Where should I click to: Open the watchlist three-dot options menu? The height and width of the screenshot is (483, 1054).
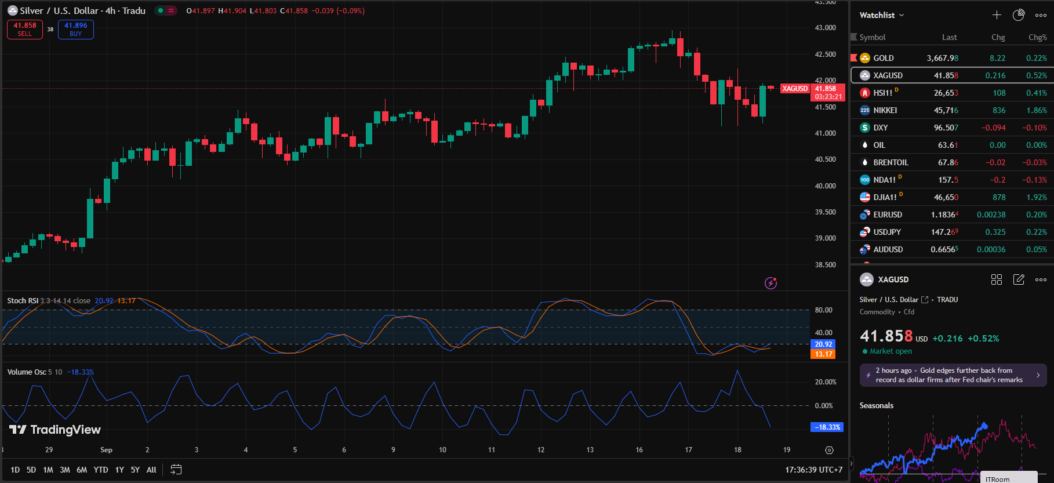coord(1041,15)
